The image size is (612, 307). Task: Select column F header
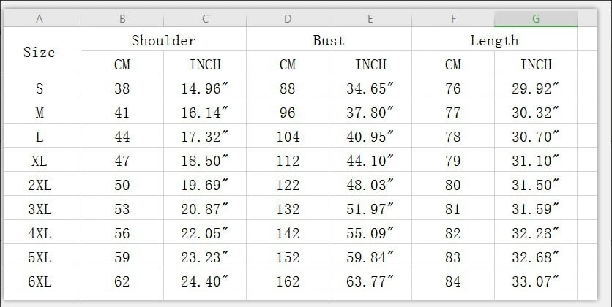click(x=453, y=19)
